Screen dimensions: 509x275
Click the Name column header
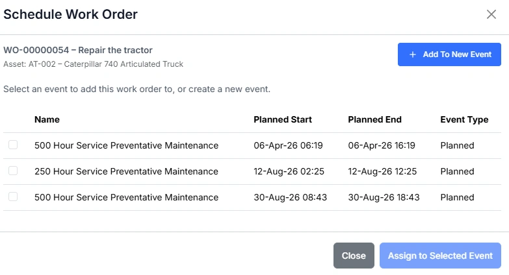click(x=47, y=119)
